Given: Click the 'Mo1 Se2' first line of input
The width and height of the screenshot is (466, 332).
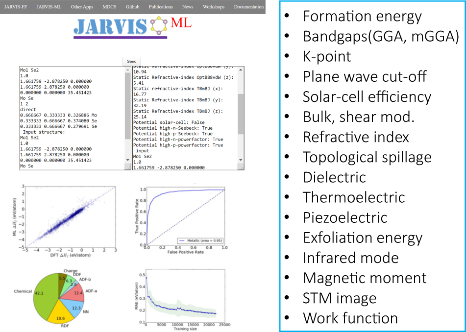Looking at the screenshot, I should click(29, 70).
